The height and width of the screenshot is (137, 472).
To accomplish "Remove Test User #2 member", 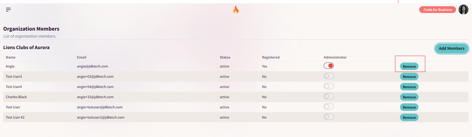I will click(x=409, y=118).
